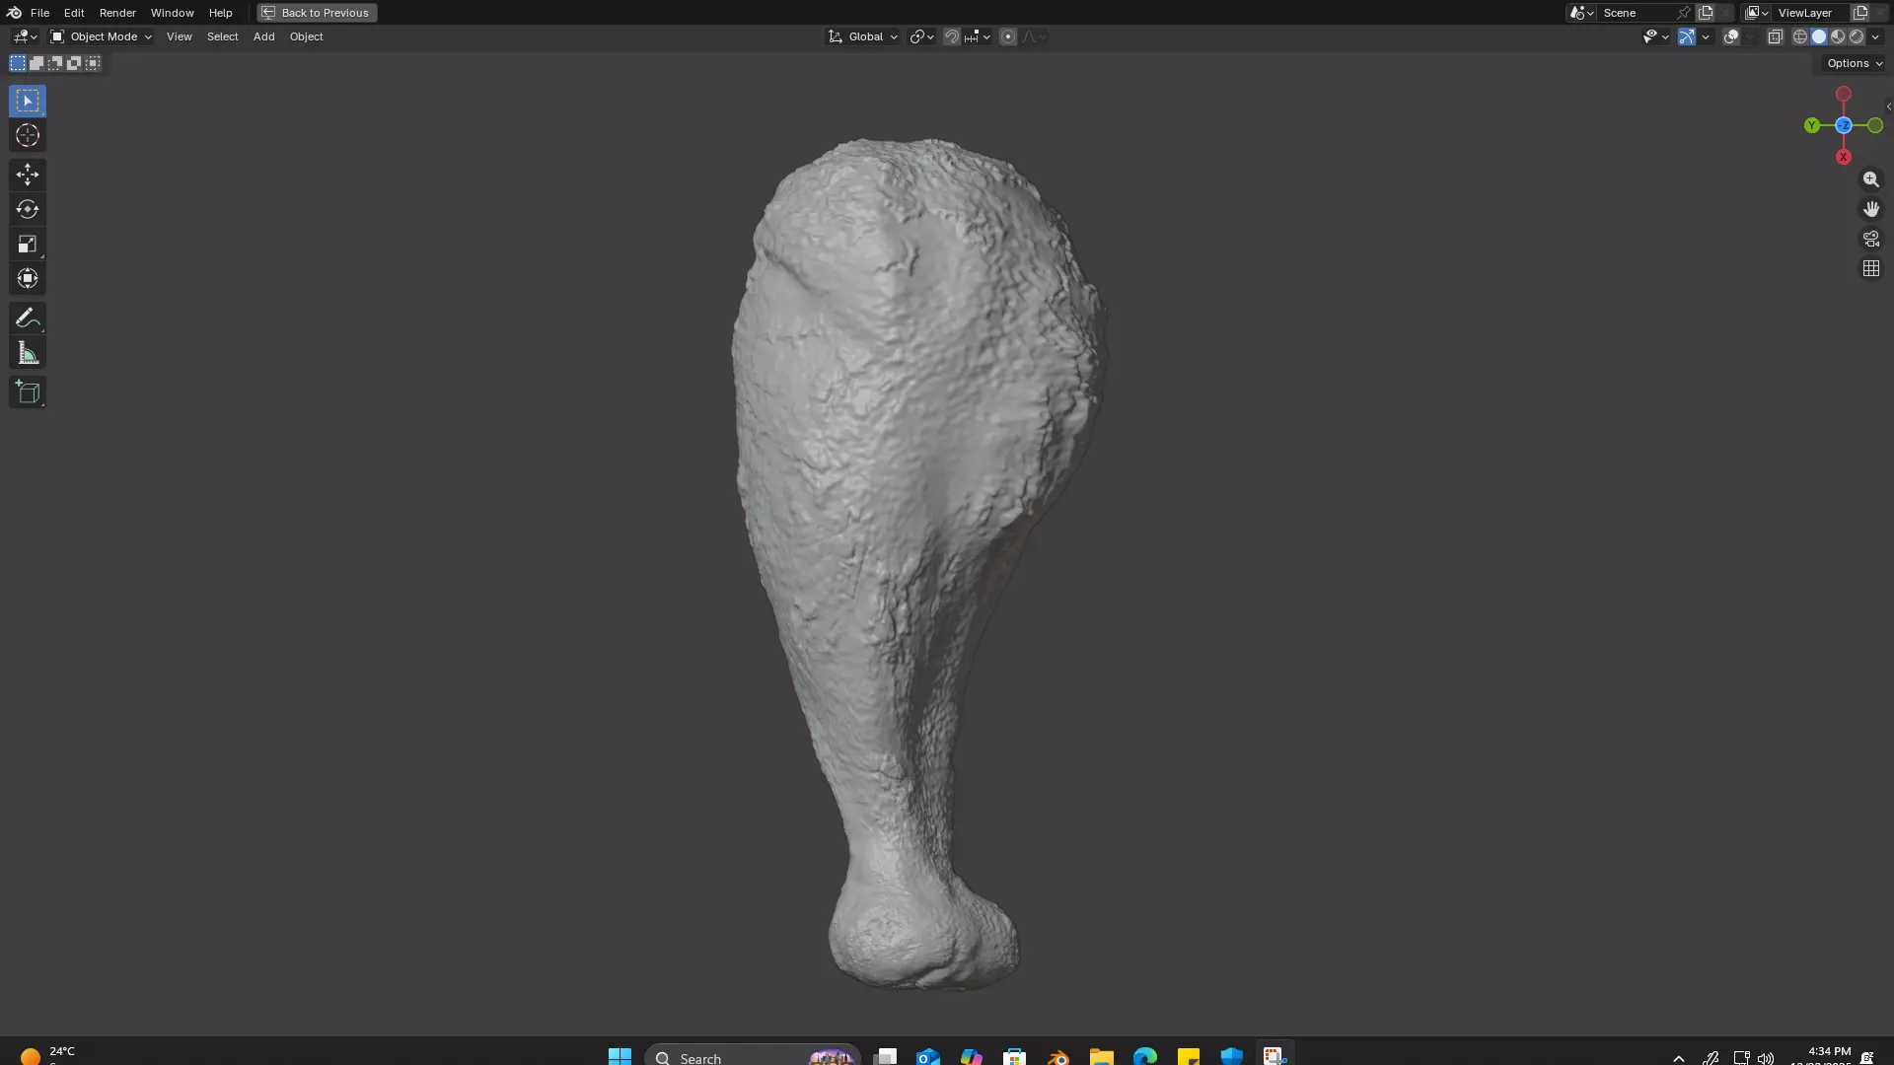Select the Measure tool
This screenshot has width=1894, height=1065.
[x=28, y=353]
